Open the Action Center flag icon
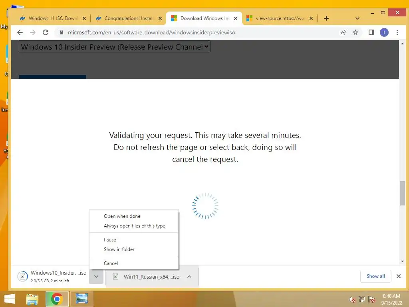 click(x=371, y=299)
